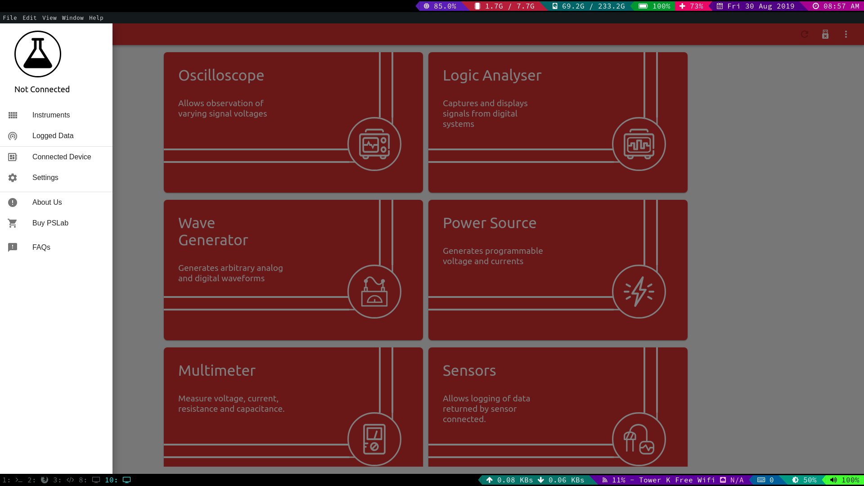Click the USB device disconnected icon

pyautogui.click(x=825, y=34)
